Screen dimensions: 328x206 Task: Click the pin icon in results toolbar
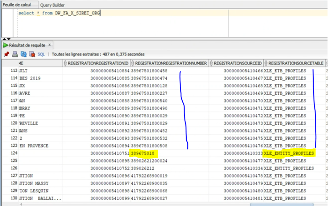pyautogui.click(x=7, y=54)
